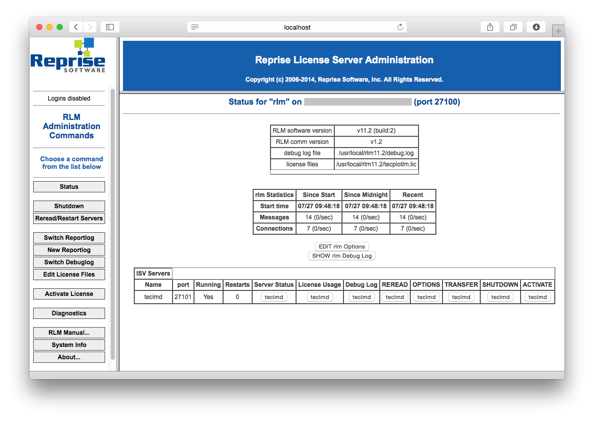This screenshot has width=594, height=421.
Task: View teclmd License Usage
Action: point(320,297)
